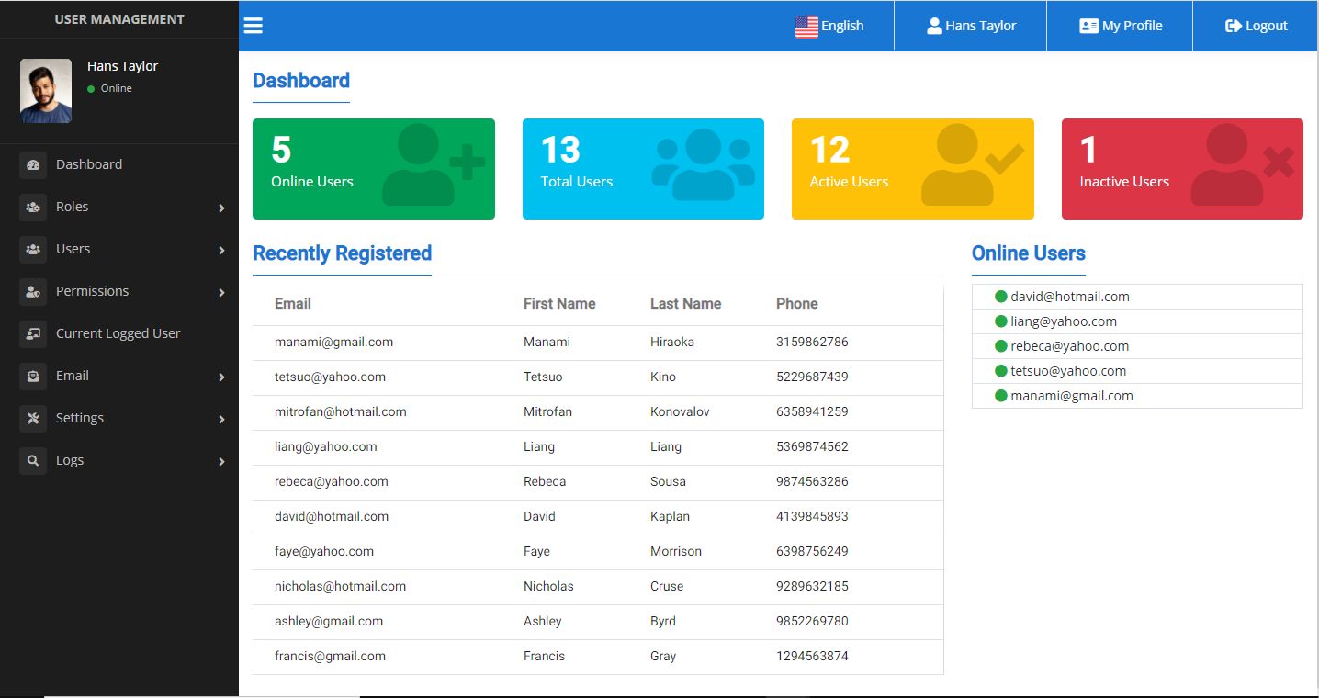Expand the Logs submenu arrow
Screen dimensions: 1319x698
point(221,462)
